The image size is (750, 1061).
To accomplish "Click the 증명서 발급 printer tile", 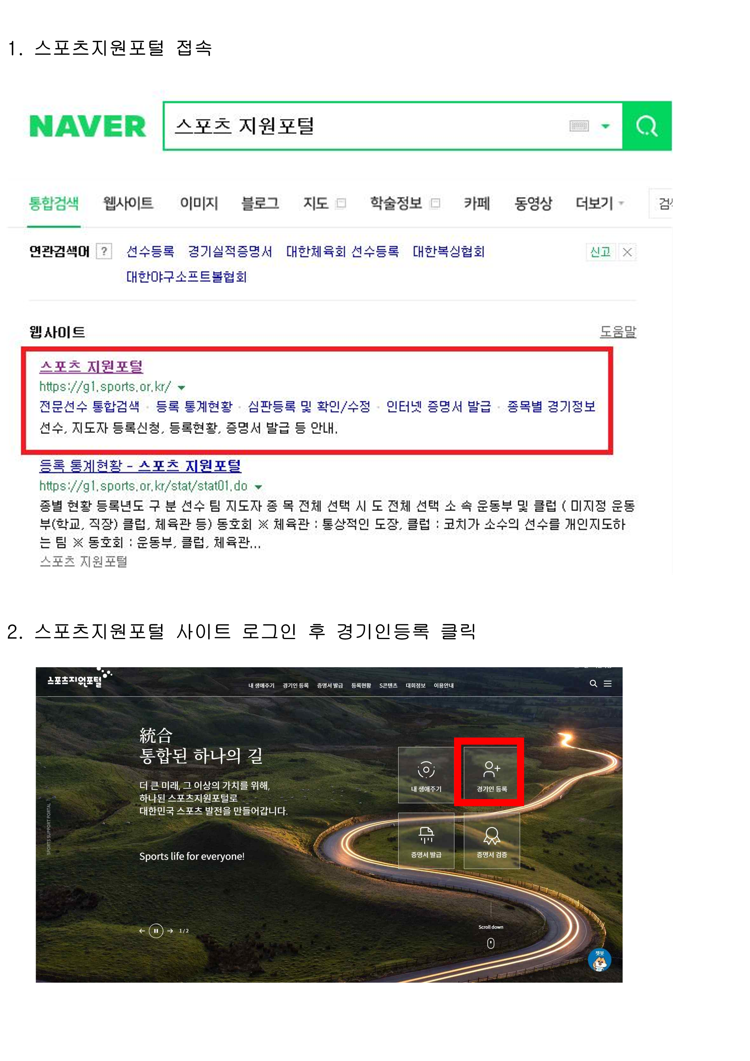I will coord(426,841).
